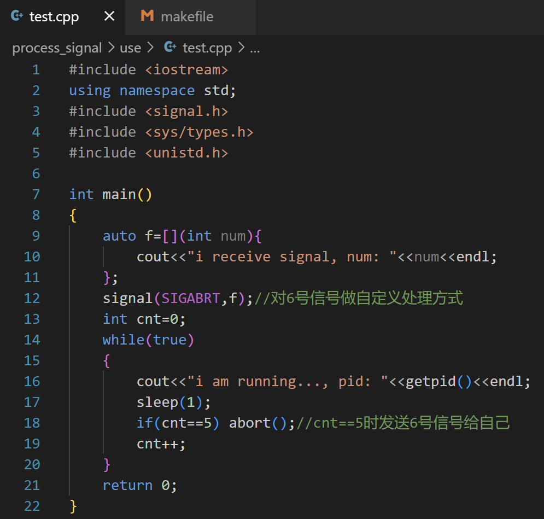Click on 'SIGABRT' constant
The height and width of the screenshot is (519, 544).
point(191,299)
